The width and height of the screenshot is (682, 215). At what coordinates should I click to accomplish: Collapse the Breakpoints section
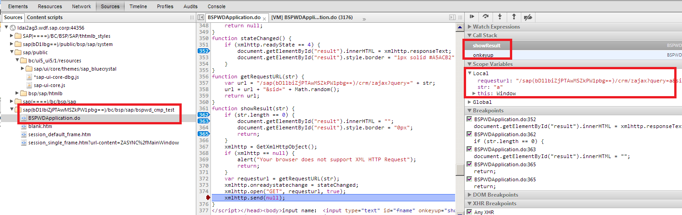click(x=469, y=111)
